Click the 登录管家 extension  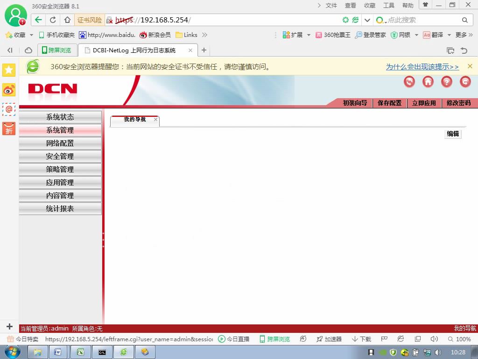pos(370,35)
